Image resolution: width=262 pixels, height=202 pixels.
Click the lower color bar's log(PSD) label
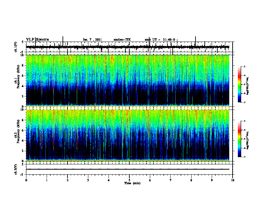248,140
